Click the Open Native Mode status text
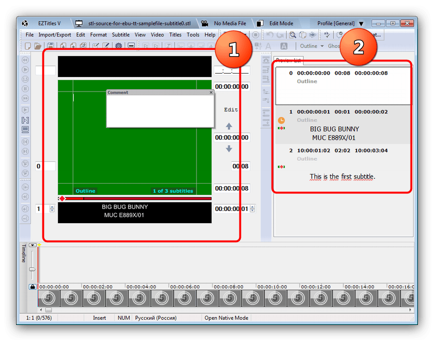Image resolution: width=434 pixels, height=341 pixels. coord(226,318)
